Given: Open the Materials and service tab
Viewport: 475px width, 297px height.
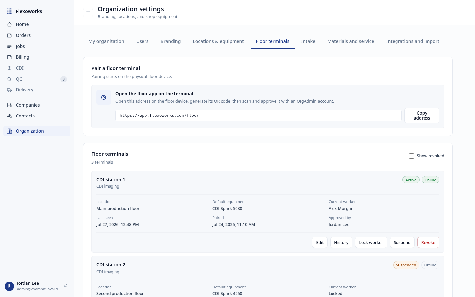Looking at the screenshot, I should [x=351, y=41].
